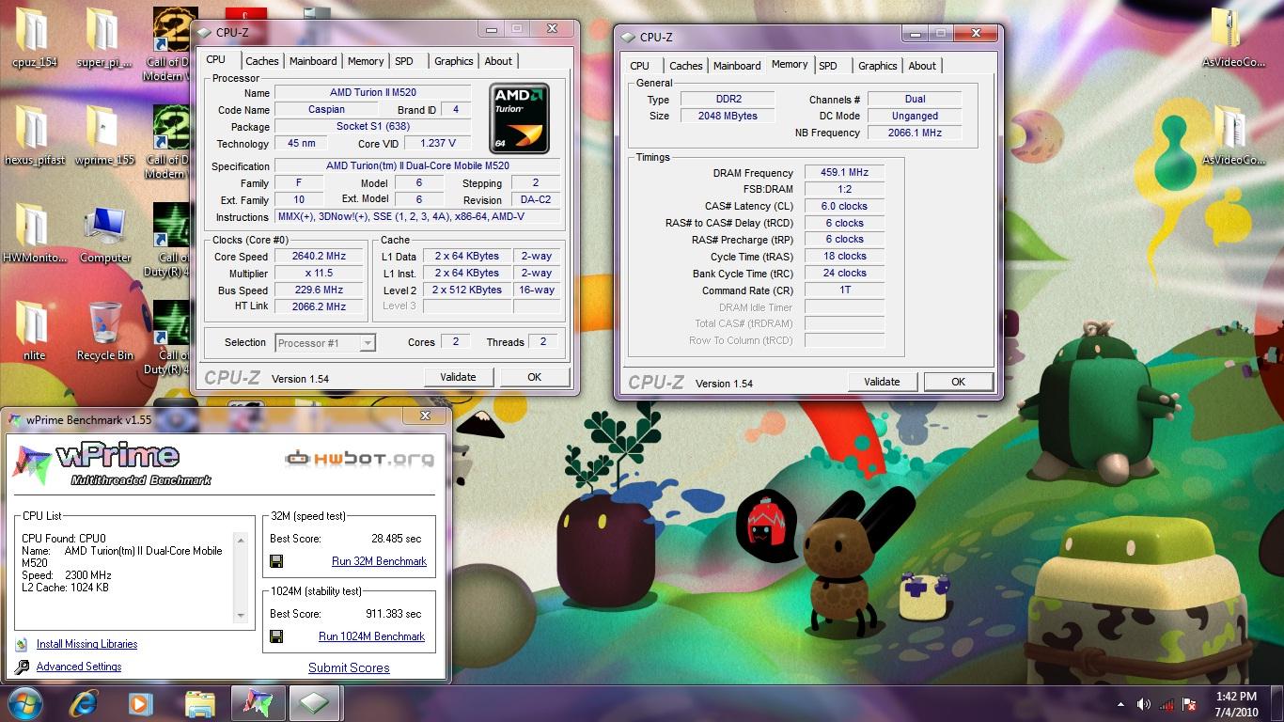1284x722 pixels.
Task: Click the AMD Turion 64 logo in CPU-Z
Action: [x=520, y=118]
